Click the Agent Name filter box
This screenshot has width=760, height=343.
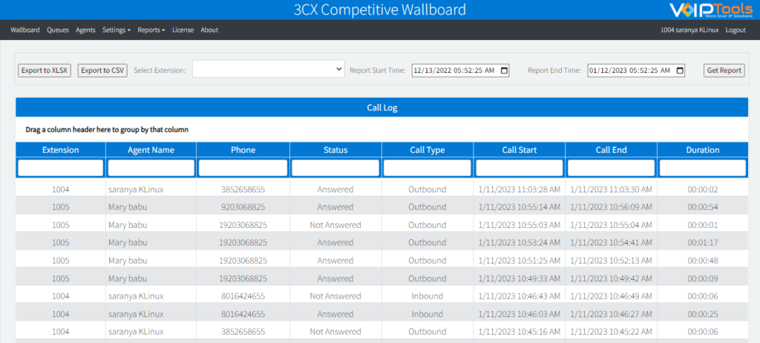tap(151, 168)
